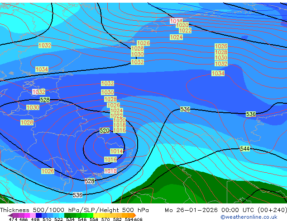Click the 544 height contour label

[245, 148]
